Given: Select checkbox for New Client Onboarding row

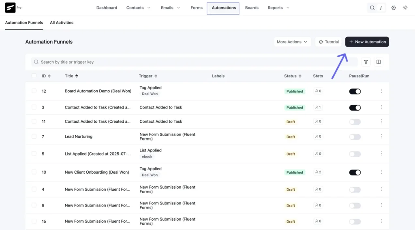Looking at the screenshot, I should [x=34, y=172].
